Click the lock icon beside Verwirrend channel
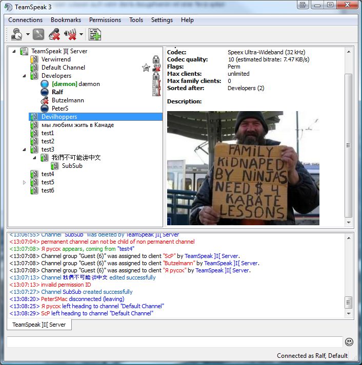 (156, 59)
